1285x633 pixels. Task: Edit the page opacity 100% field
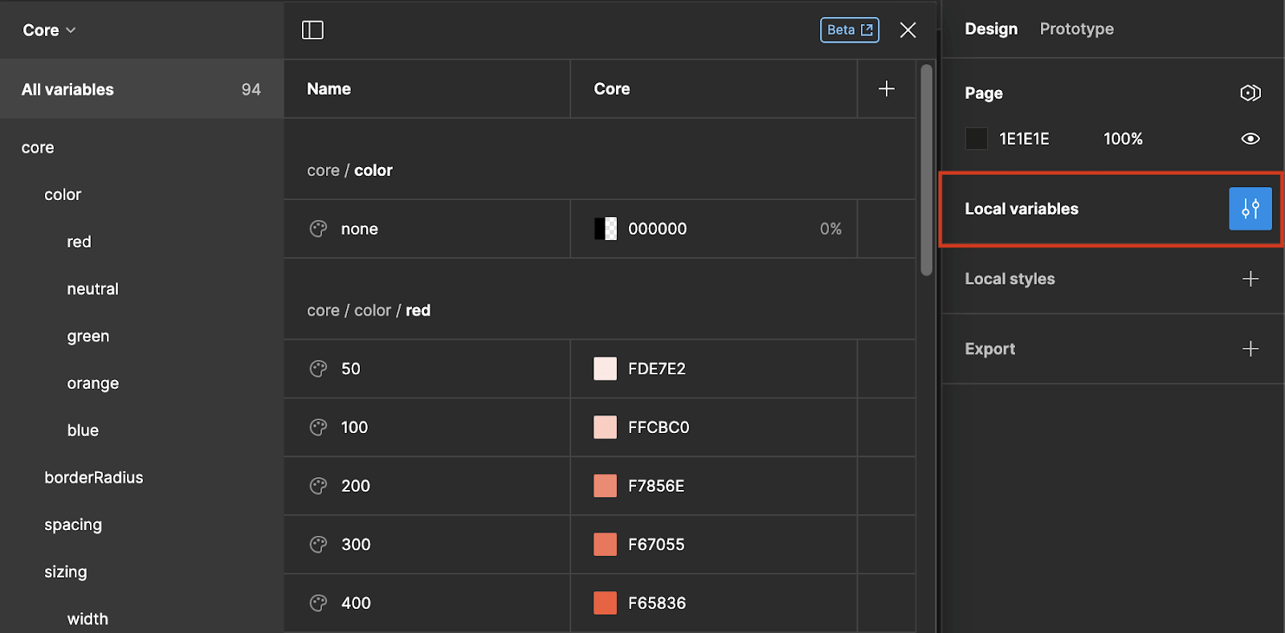(x=1123, y=139)
